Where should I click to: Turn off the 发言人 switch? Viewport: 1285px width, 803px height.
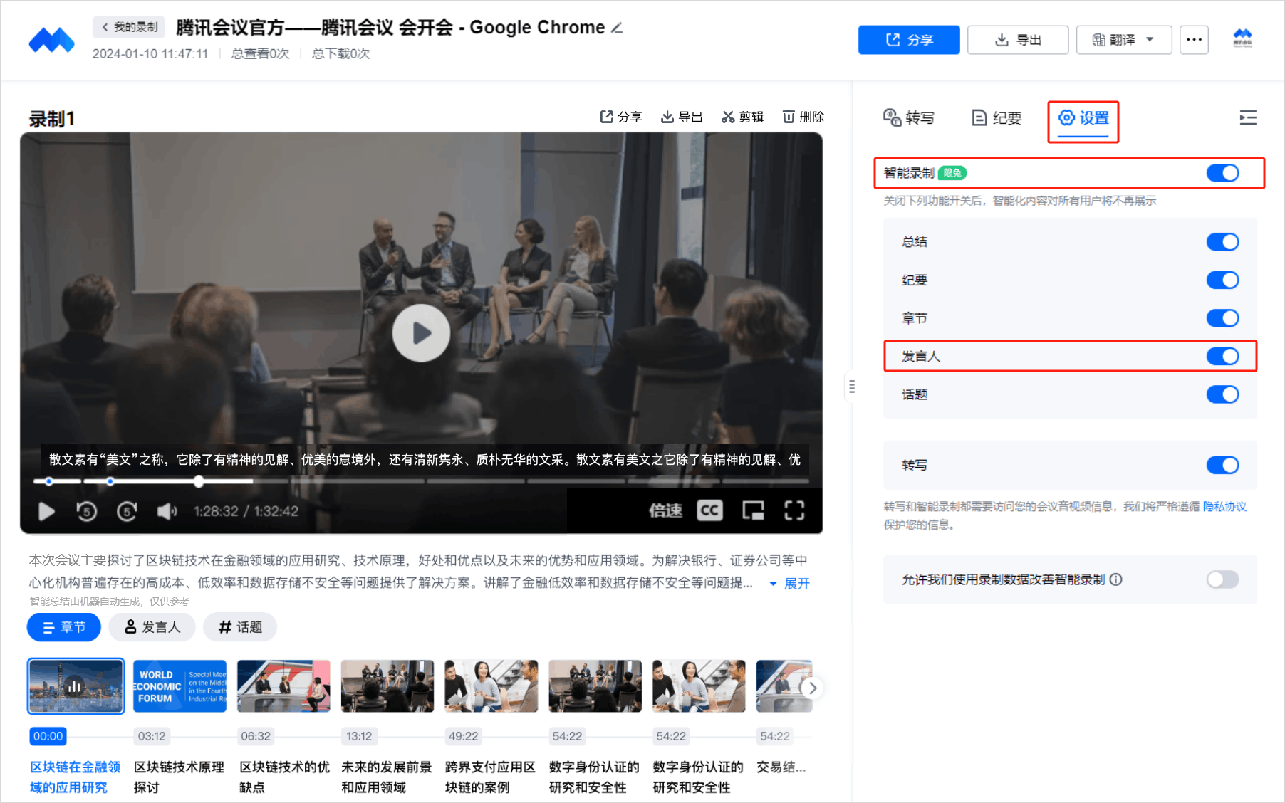click(x=1222, y=356)
